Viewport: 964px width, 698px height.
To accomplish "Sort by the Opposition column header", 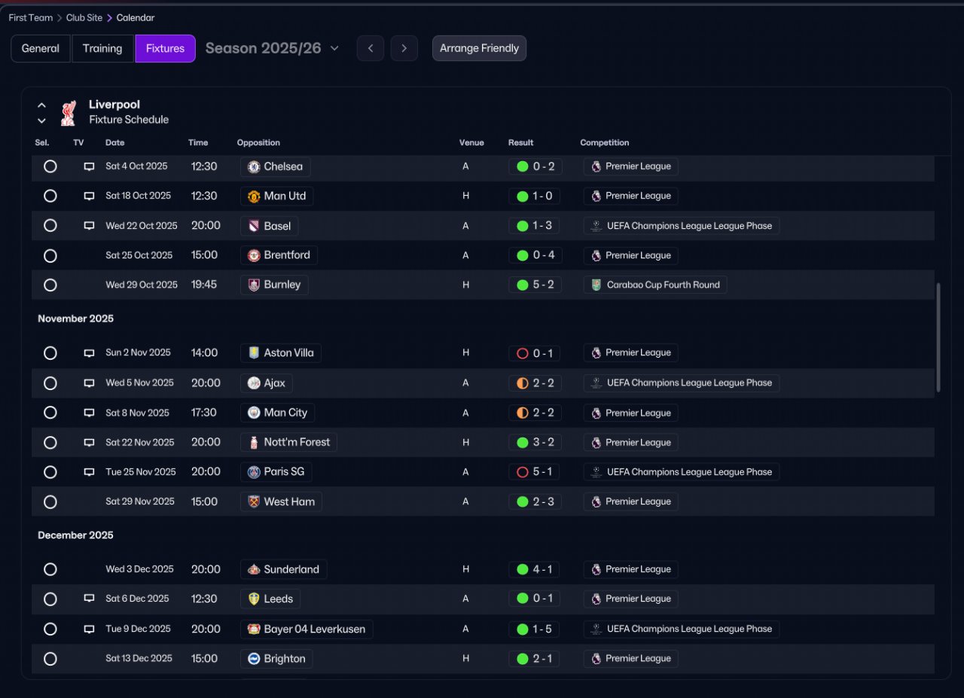I will [258, 142].
